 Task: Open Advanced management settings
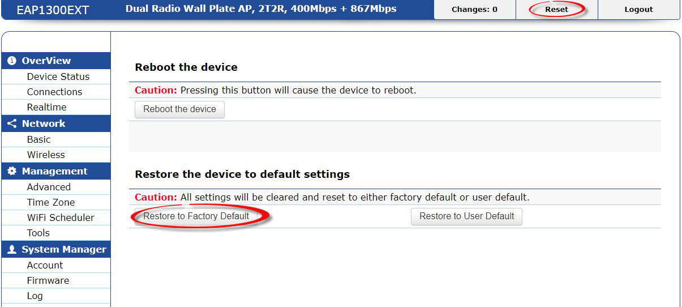[49, 187]
